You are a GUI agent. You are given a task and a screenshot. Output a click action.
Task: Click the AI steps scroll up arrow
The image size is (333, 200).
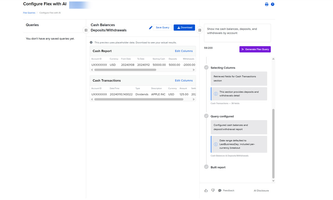click(273, 59)
